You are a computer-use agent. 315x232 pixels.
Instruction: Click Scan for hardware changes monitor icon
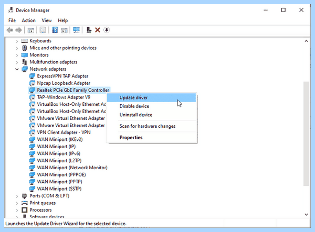pos(76,30)
